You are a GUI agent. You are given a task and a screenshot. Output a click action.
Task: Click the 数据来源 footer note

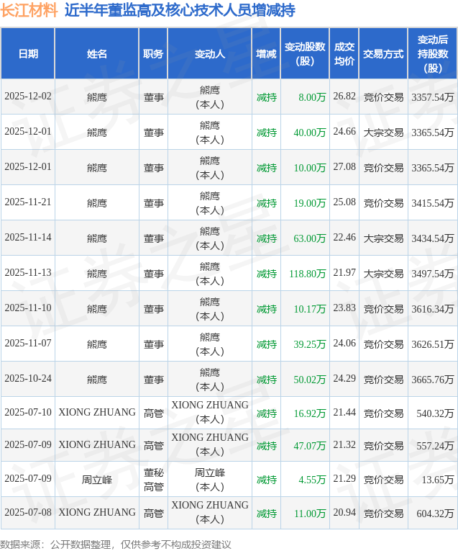[x=116, y=545]
